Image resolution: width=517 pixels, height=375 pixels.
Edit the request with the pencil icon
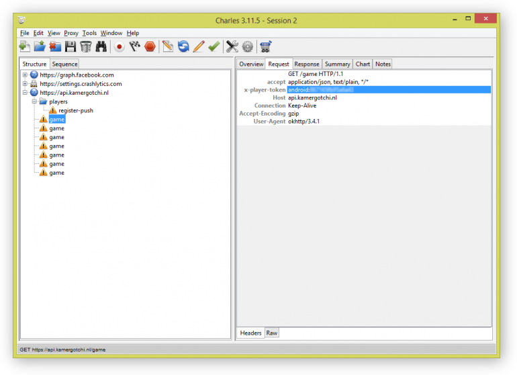pyautogui.click(x=199, y=46)
